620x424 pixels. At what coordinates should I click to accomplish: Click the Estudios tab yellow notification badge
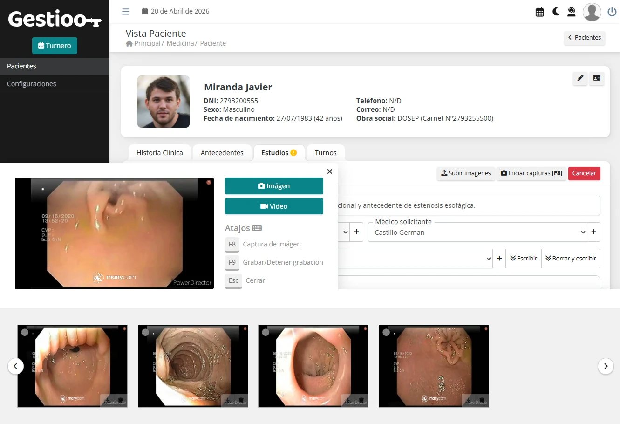pos(293,152)
